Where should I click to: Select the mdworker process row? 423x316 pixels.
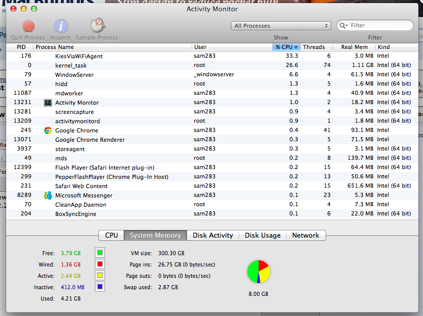point(212,93)
